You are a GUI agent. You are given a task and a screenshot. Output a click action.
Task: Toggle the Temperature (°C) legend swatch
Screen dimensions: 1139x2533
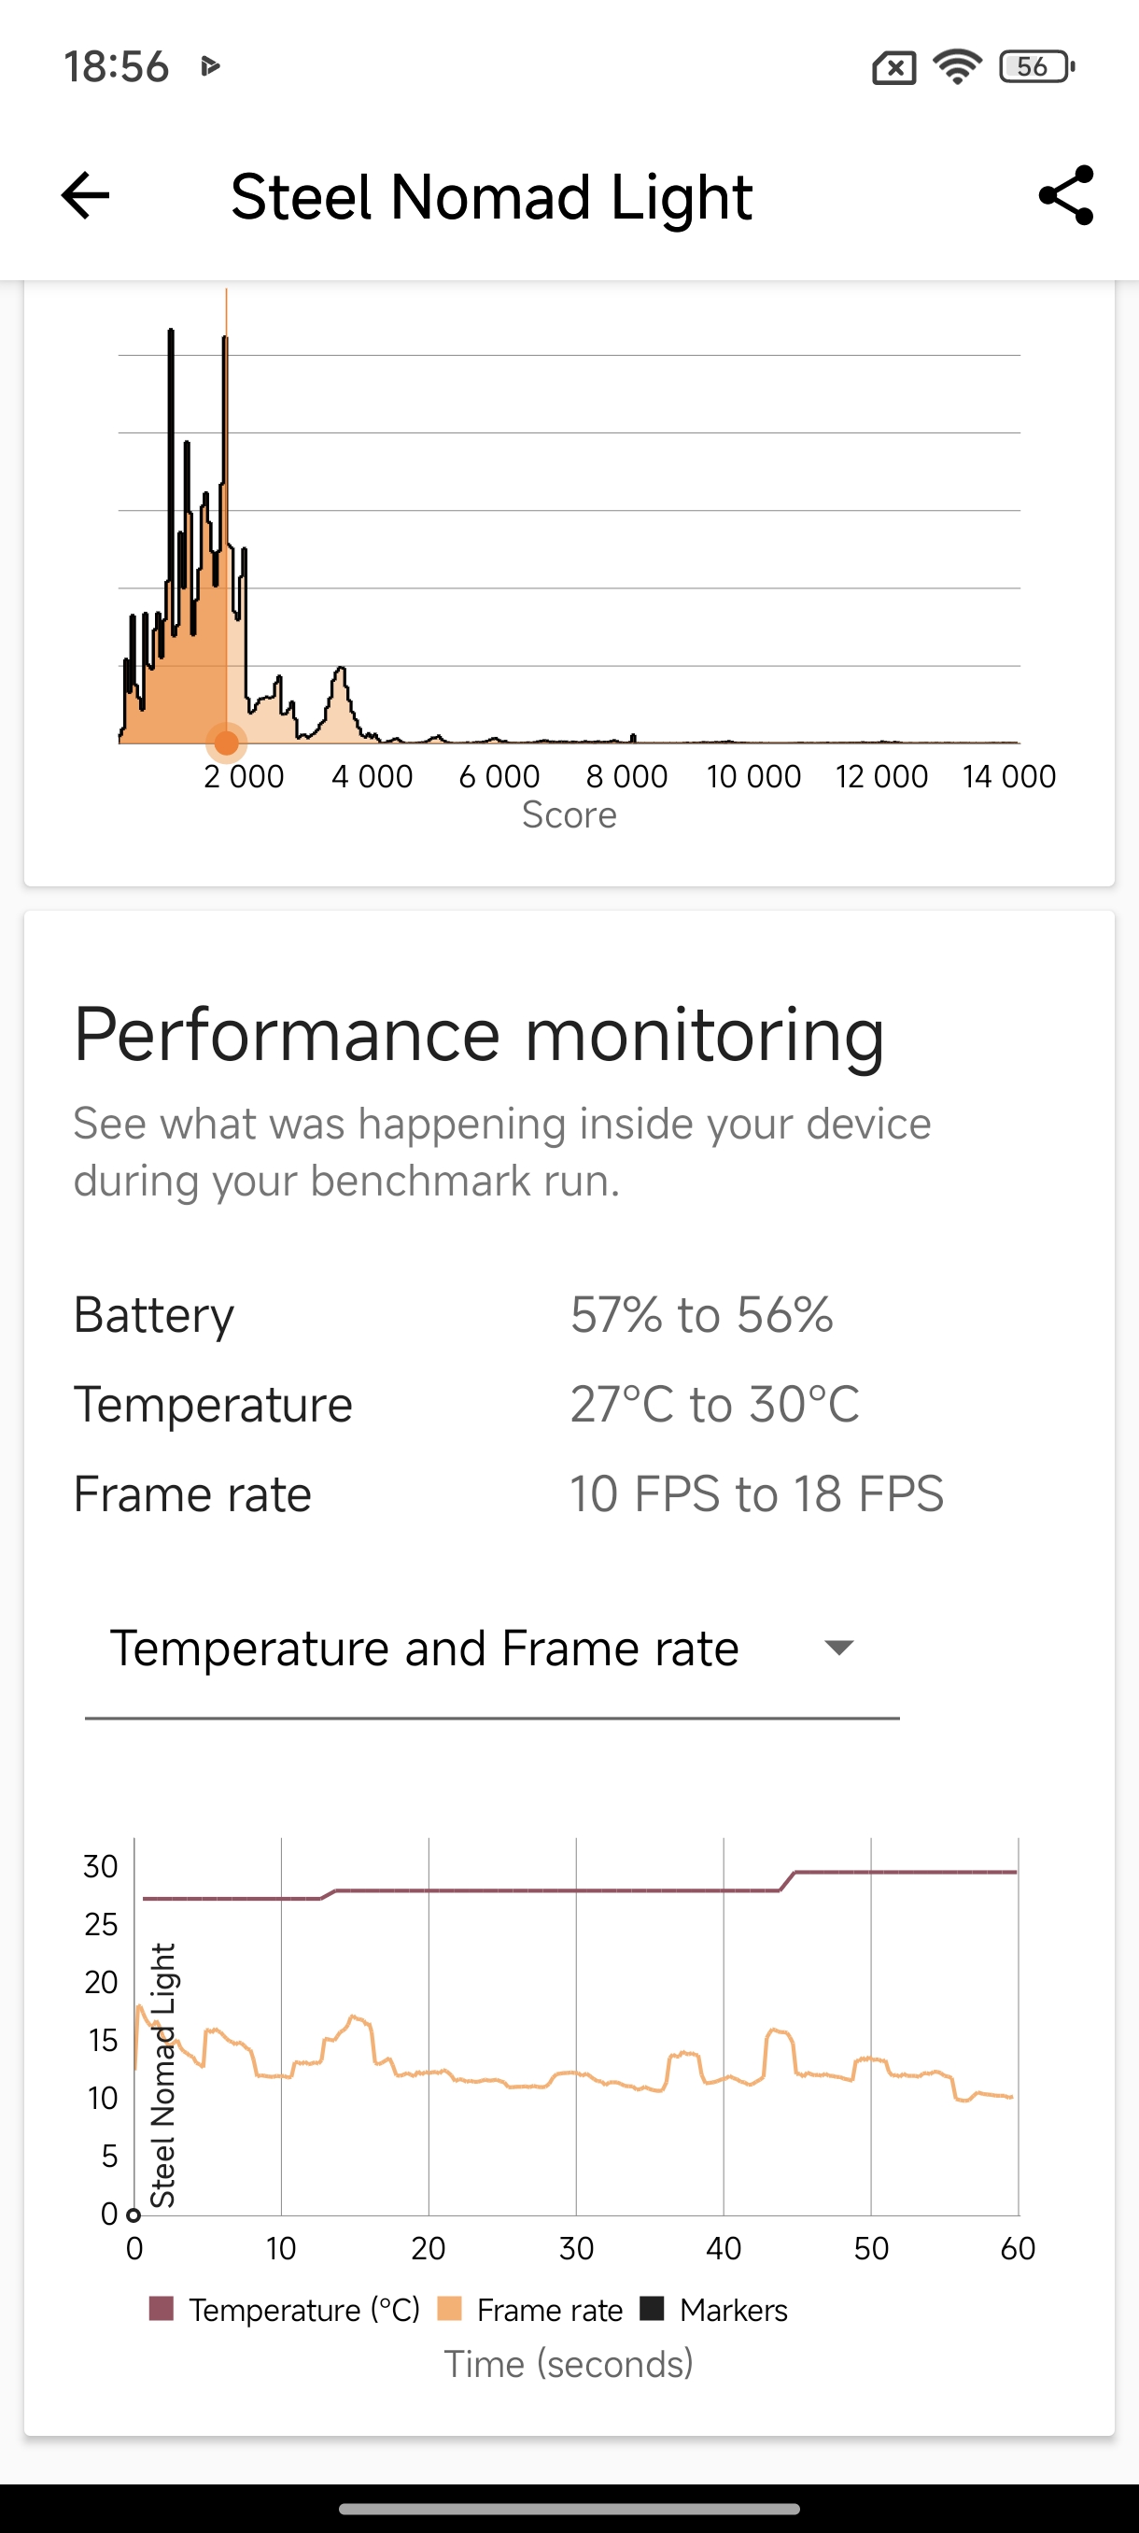pos(162,2309)
